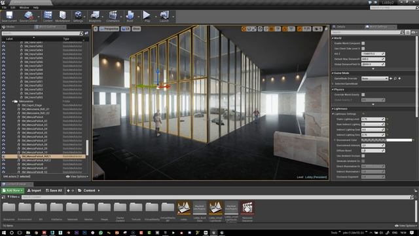This screenshot has height=236, width=419.
Task: Switch to the Details tab
Action: (x=340, y=27)
